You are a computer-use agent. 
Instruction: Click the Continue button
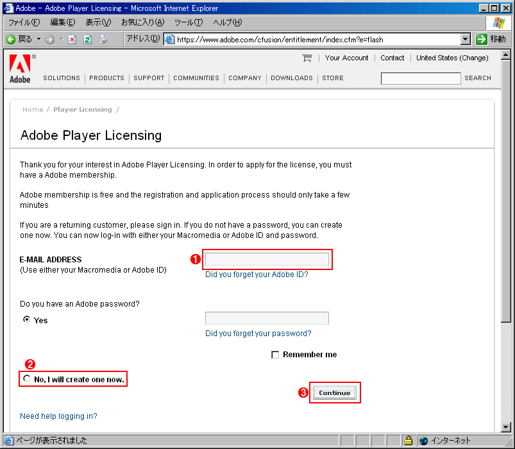tap(334, 393)
